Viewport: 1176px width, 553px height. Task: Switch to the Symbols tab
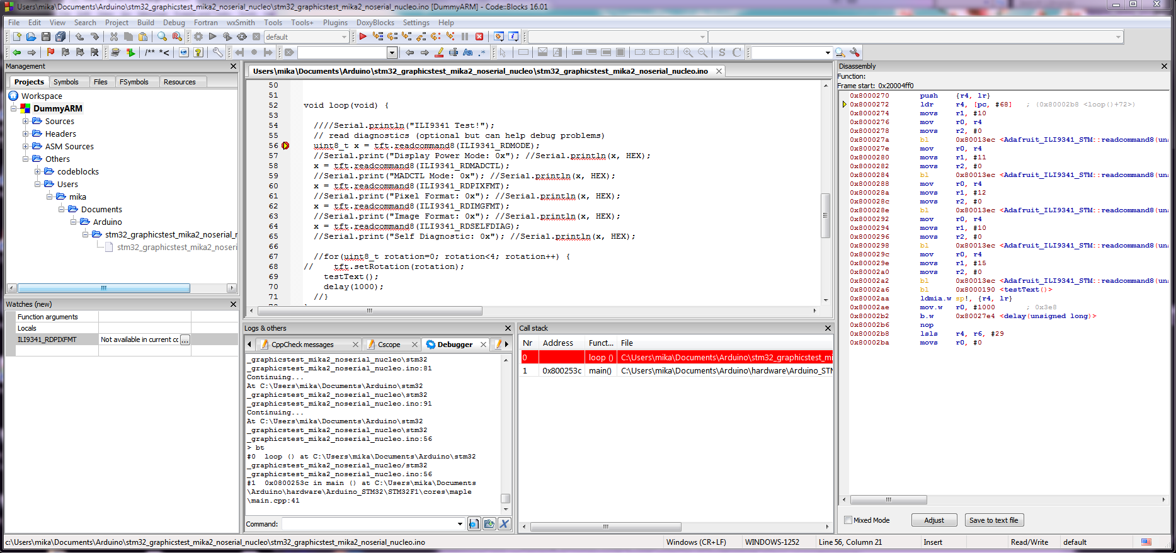(66, 82)
